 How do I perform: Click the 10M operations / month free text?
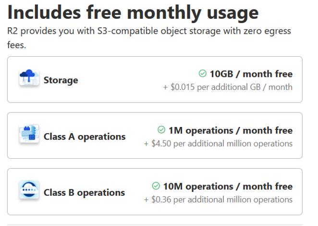(227, 187)
